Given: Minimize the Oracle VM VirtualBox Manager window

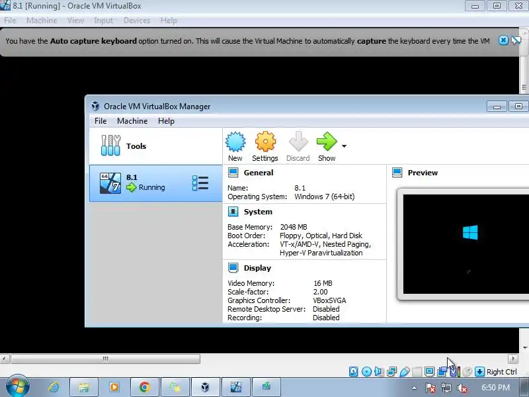Looking at the screenshot, I should pyautogui.click(x=497, y=107).
